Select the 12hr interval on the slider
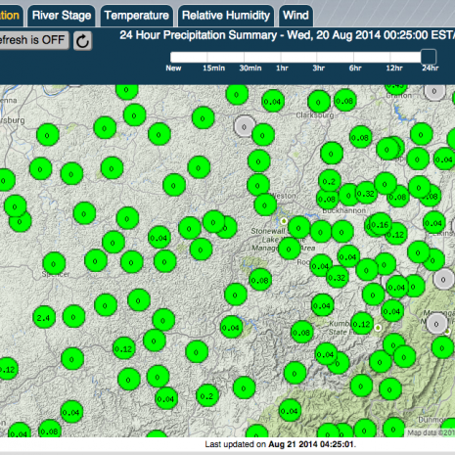Image resolution: width=455 pixels, height=455 pixels. [394, 68]
